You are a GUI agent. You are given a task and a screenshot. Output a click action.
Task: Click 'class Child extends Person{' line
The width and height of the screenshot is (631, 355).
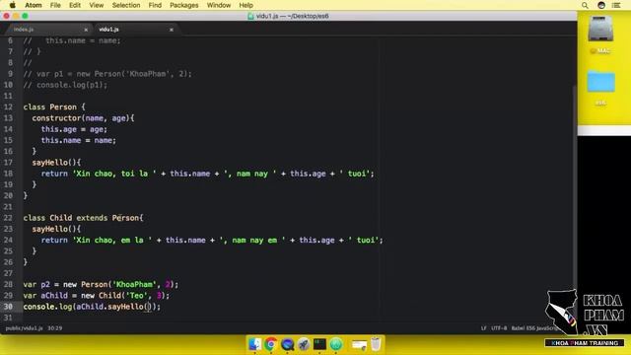(83, 218)
